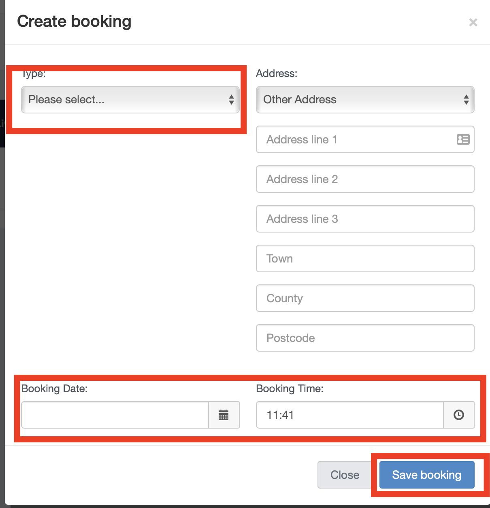The width and height of the screenshot is (490, 508).
Task: Click the Close button
Action: 345,475
